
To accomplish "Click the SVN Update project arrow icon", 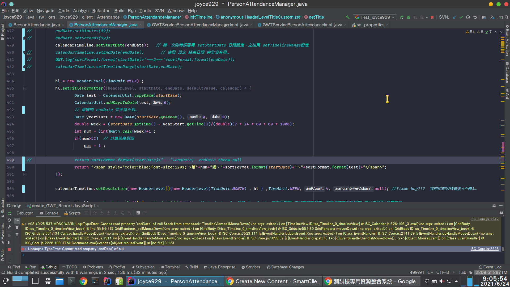I will coord(454,17).
